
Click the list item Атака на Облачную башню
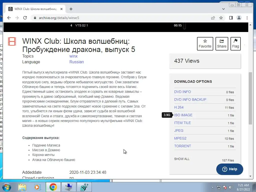tap(53, 160)
